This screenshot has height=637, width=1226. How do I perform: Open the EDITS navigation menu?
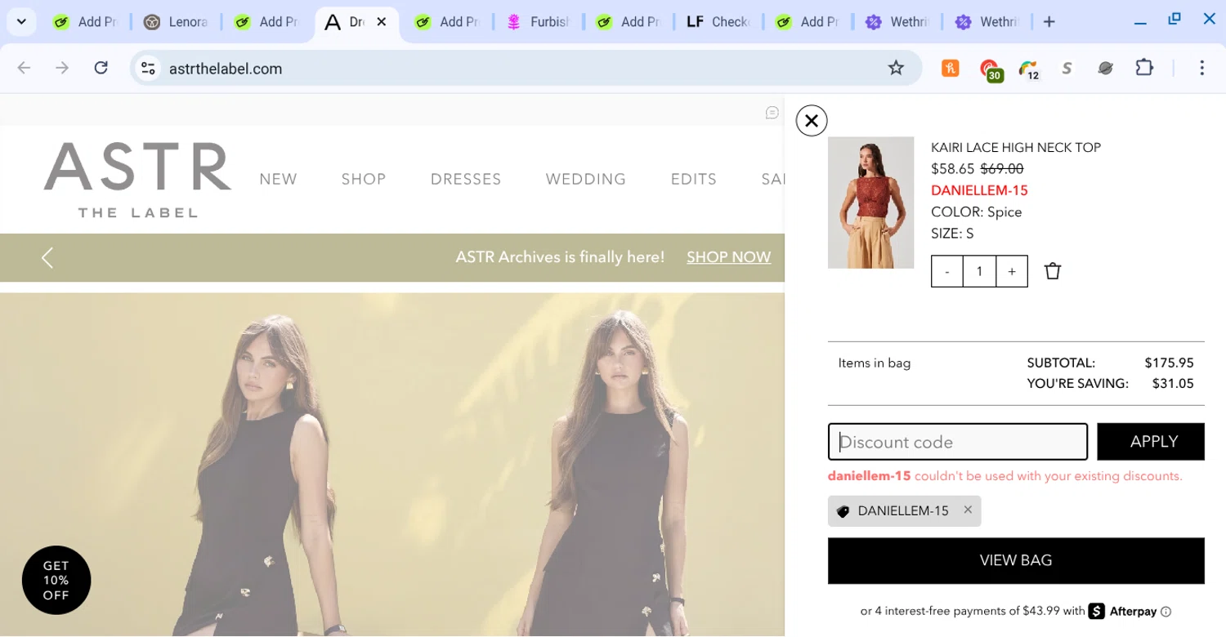point(694,179)
